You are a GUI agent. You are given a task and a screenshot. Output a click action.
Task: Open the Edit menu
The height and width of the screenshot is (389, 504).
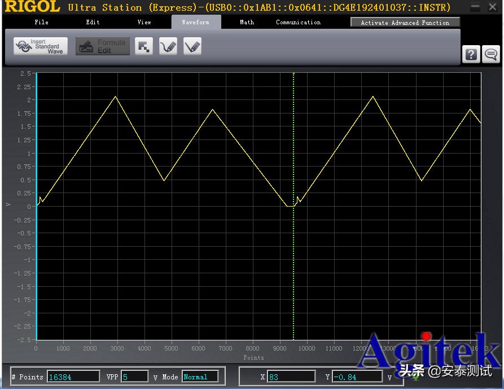click(93, 23)
